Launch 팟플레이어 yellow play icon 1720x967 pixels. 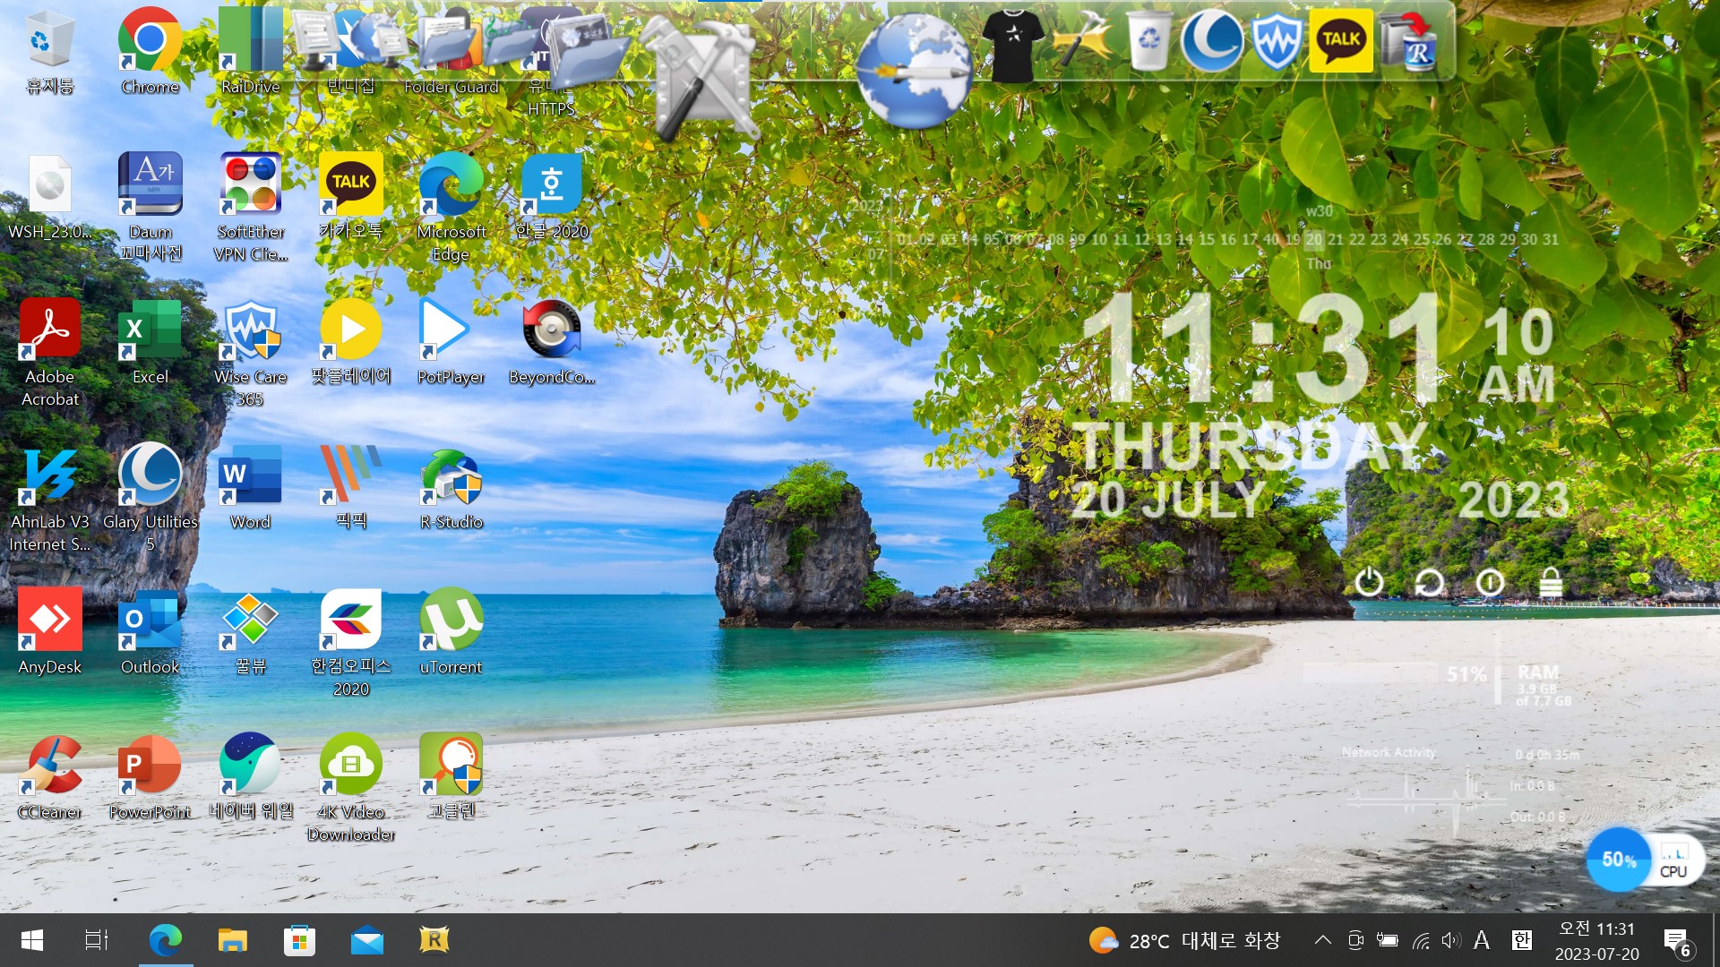351,342
